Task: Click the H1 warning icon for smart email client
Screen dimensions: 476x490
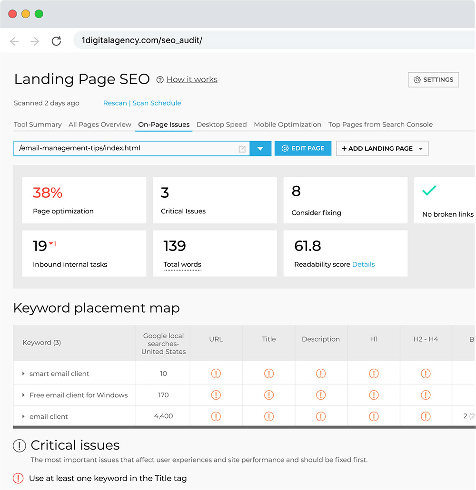Action: (374, 374)
